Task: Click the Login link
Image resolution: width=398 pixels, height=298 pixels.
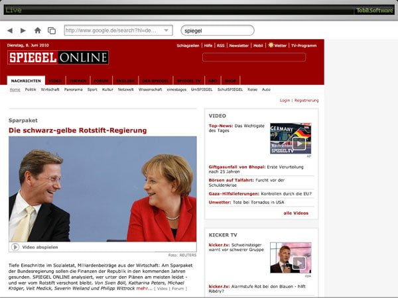Action: pyautogui.click(x=285, y=101)
